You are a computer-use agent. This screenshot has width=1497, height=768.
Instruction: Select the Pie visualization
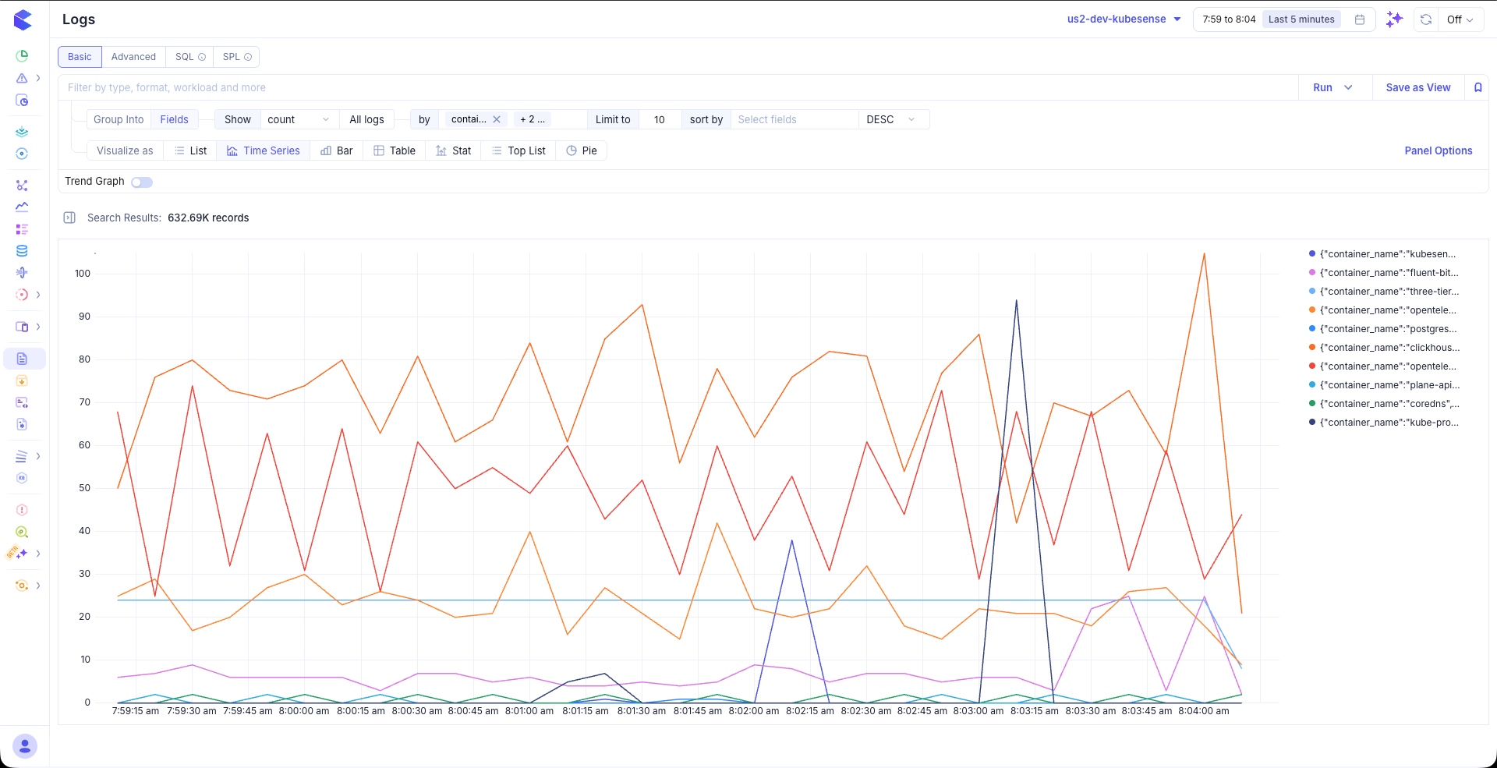[582, 150]
